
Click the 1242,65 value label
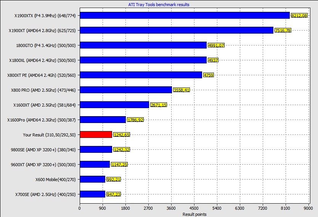click(122, 135)
